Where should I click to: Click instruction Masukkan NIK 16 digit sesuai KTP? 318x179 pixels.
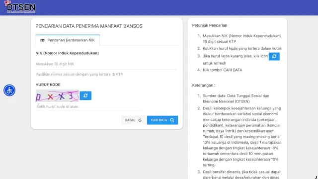click(242, 39)
